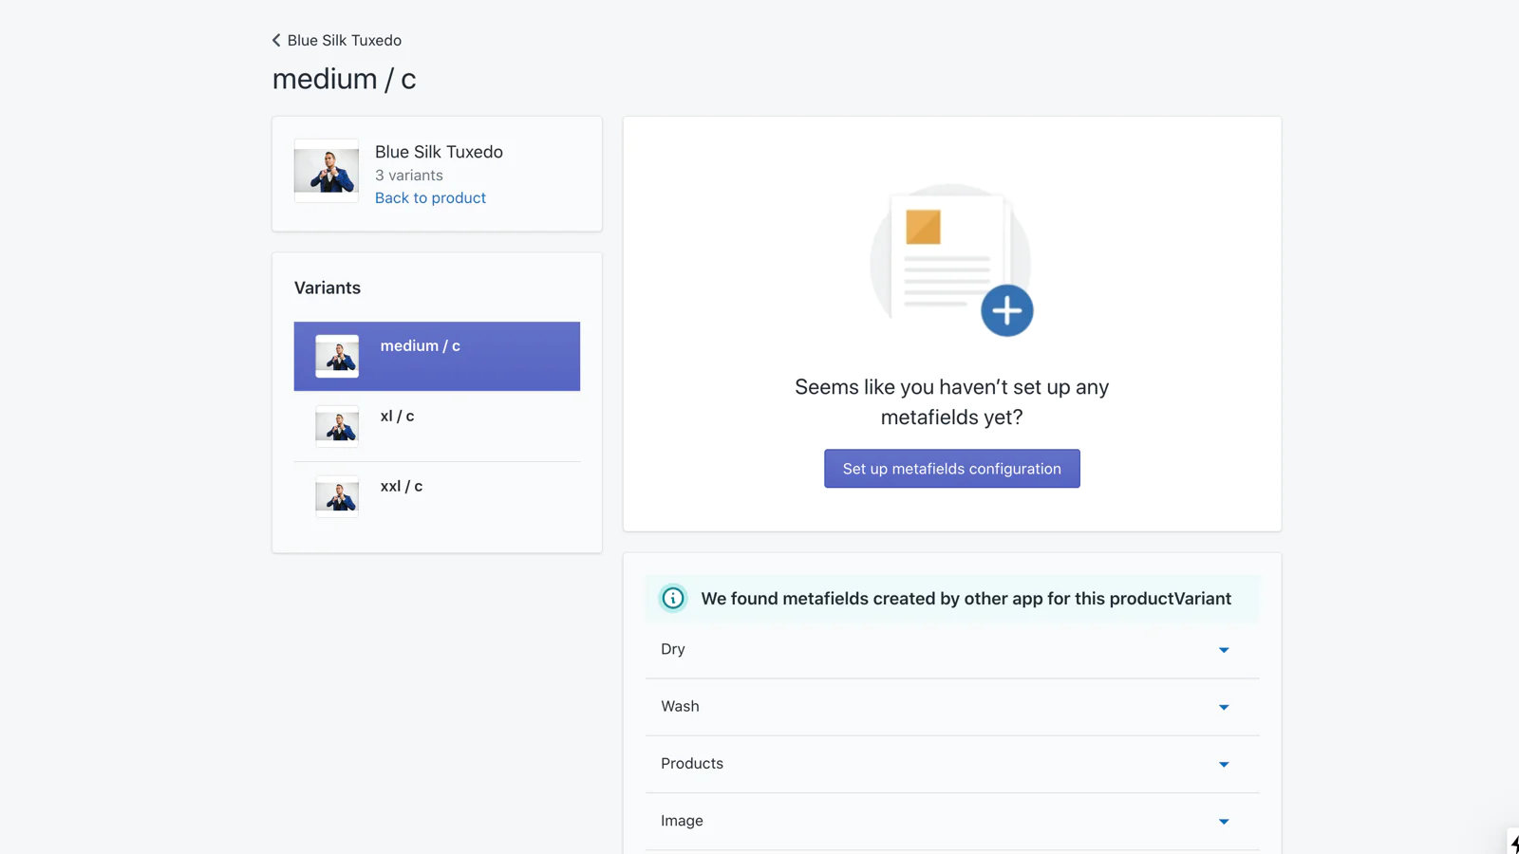Click the blue plus icon on document illustration
The image size is (1519, 854).
coord(1006,310)
